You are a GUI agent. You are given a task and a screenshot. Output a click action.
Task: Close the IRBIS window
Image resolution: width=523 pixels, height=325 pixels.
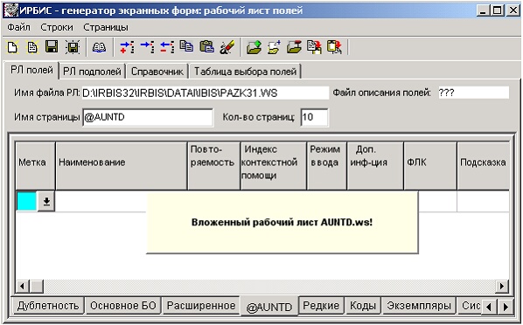[513, 10]
